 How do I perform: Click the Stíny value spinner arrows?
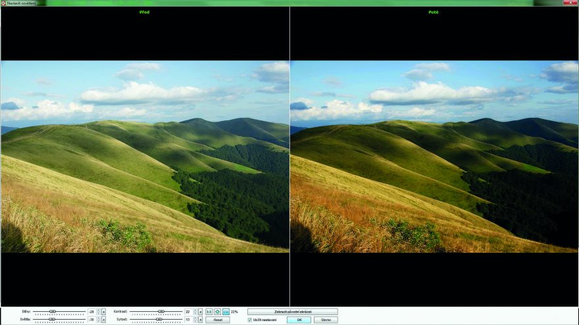[98, 311]
